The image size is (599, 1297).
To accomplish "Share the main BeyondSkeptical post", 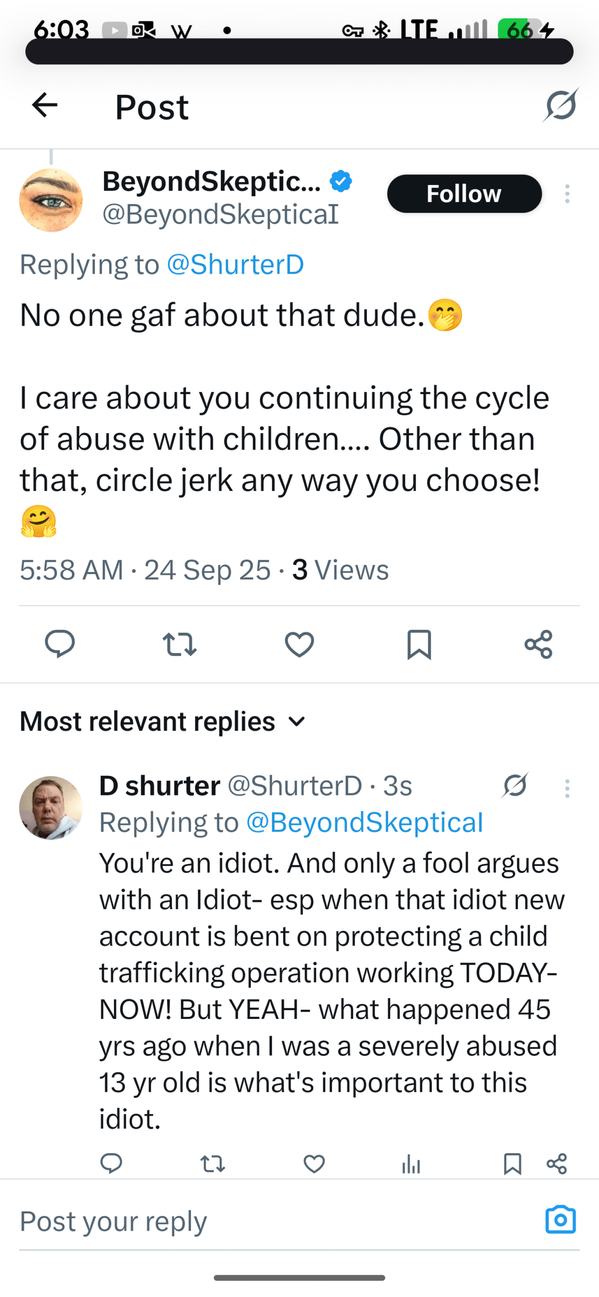I will [x=538, y=644].
